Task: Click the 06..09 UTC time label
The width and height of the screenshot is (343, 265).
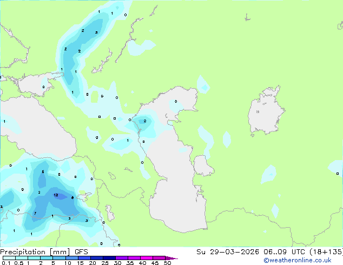Action: point(284,252)
